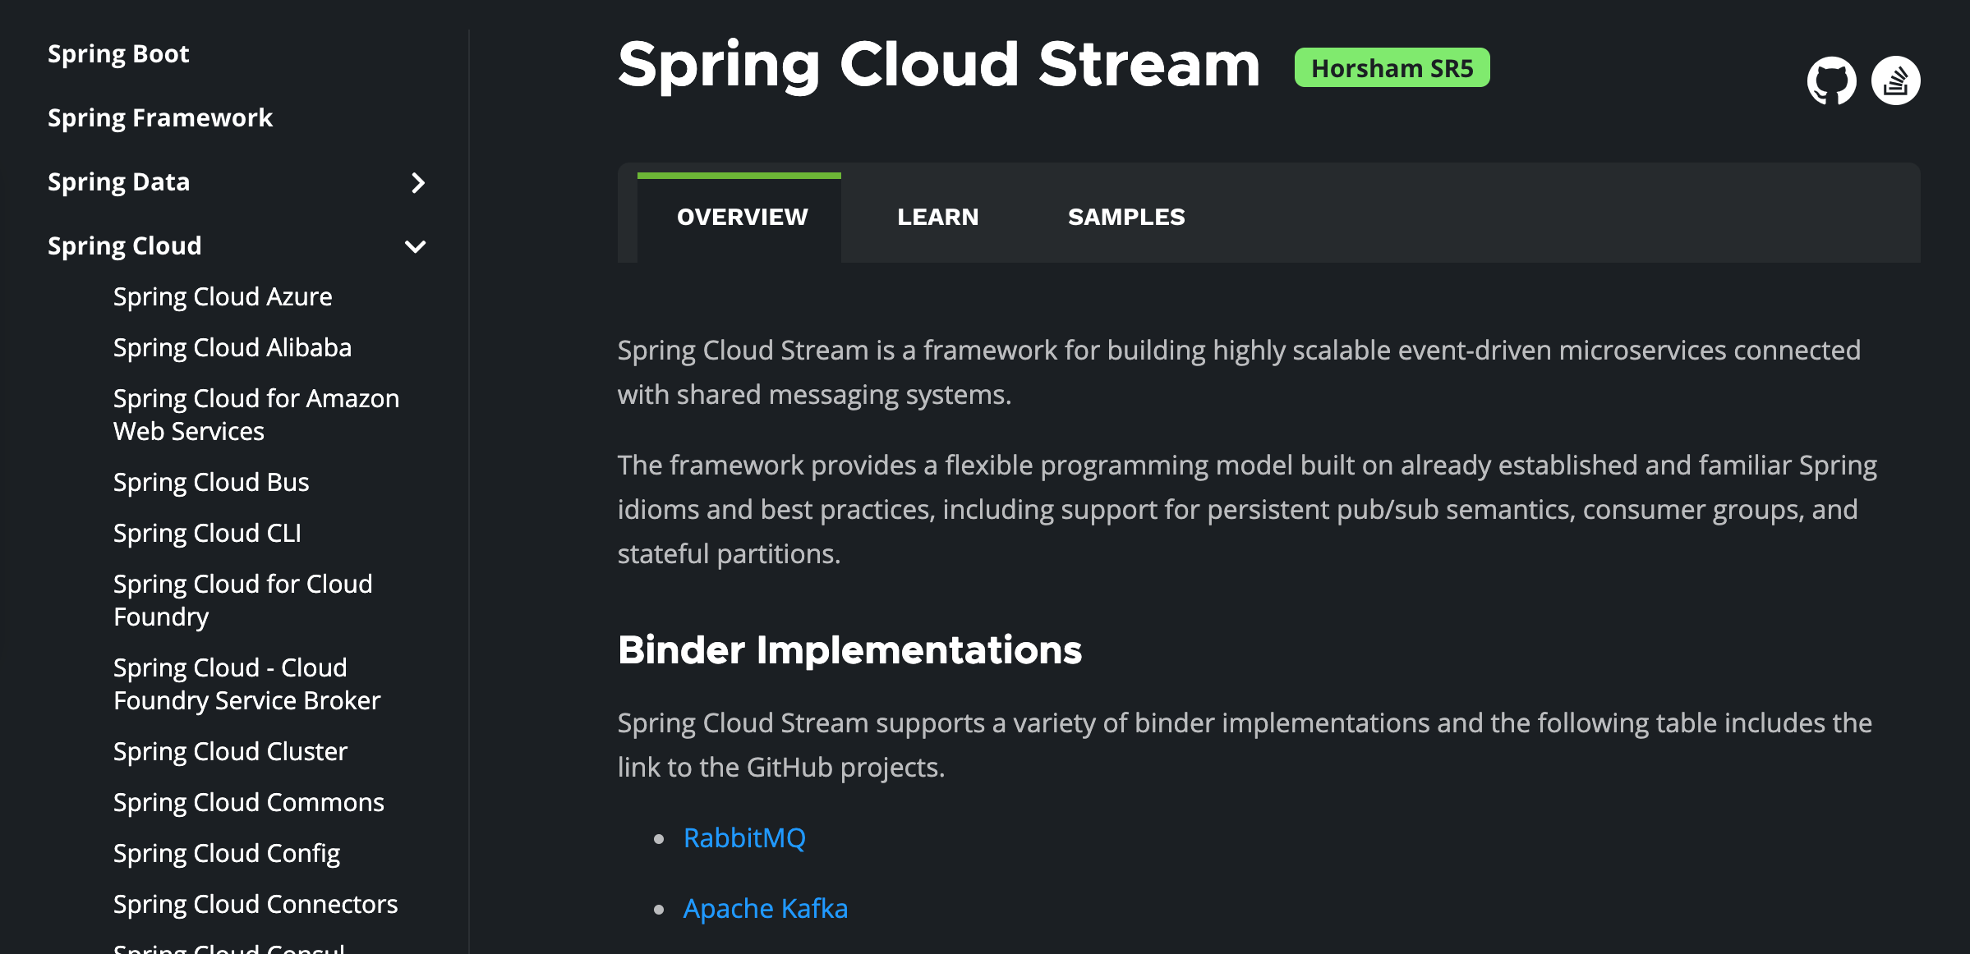Open Spring Cloud Azure project
This screenshot has height=954, width=1970.
tap(223, 296)
